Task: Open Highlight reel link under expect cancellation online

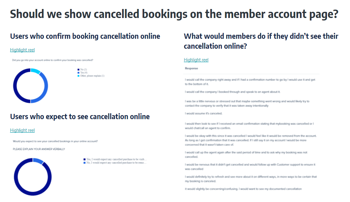Action: click(x=22, y=130)
